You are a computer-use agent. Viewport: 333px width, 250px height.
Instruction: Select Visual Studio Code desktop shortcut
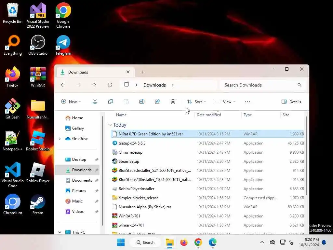pos(13,175)
